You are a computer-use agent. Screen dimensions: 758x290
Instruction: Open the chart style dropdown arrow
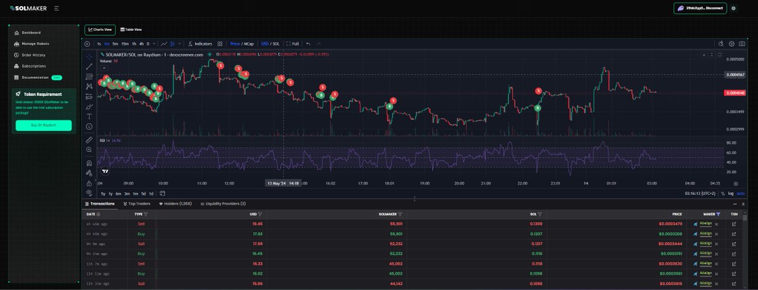(x=180, y=44)
